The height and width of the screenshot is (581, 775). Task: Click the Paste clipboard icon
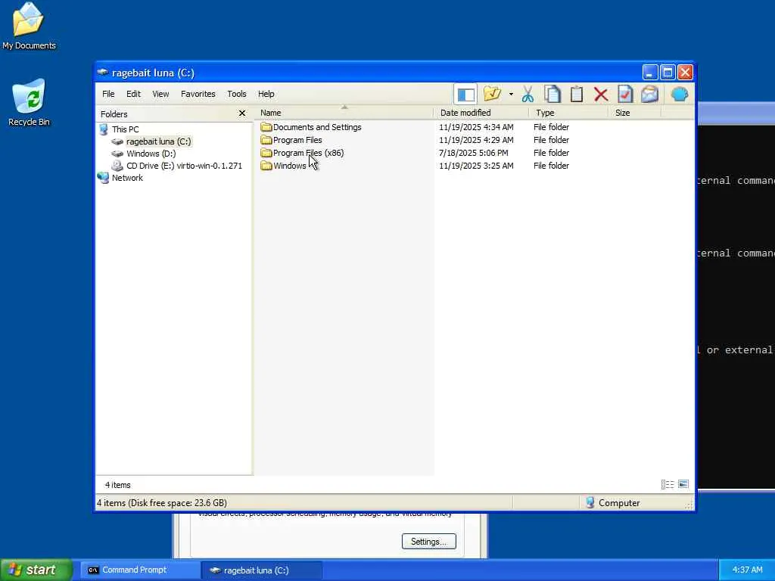(576, 94)
